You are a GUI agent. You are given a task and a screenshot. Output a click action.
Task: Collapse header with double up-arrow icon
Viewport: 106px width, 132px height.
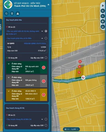(48, 5)
